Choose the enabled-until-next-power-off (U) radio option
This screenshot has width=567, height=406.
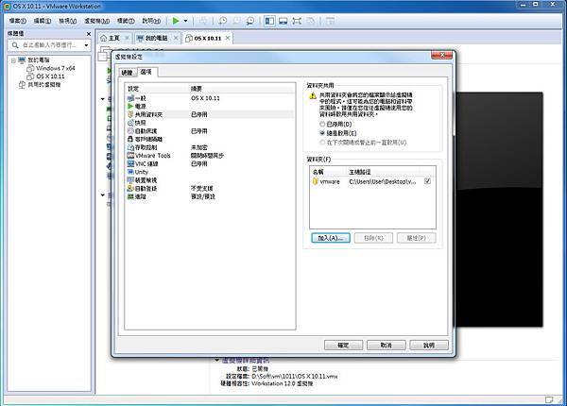point(322,143)
